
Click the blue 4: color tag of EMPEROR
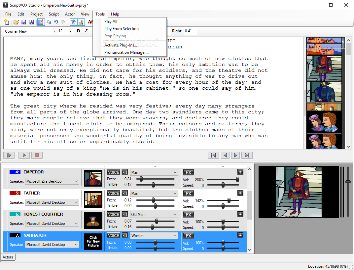click(x=15, y=172)
